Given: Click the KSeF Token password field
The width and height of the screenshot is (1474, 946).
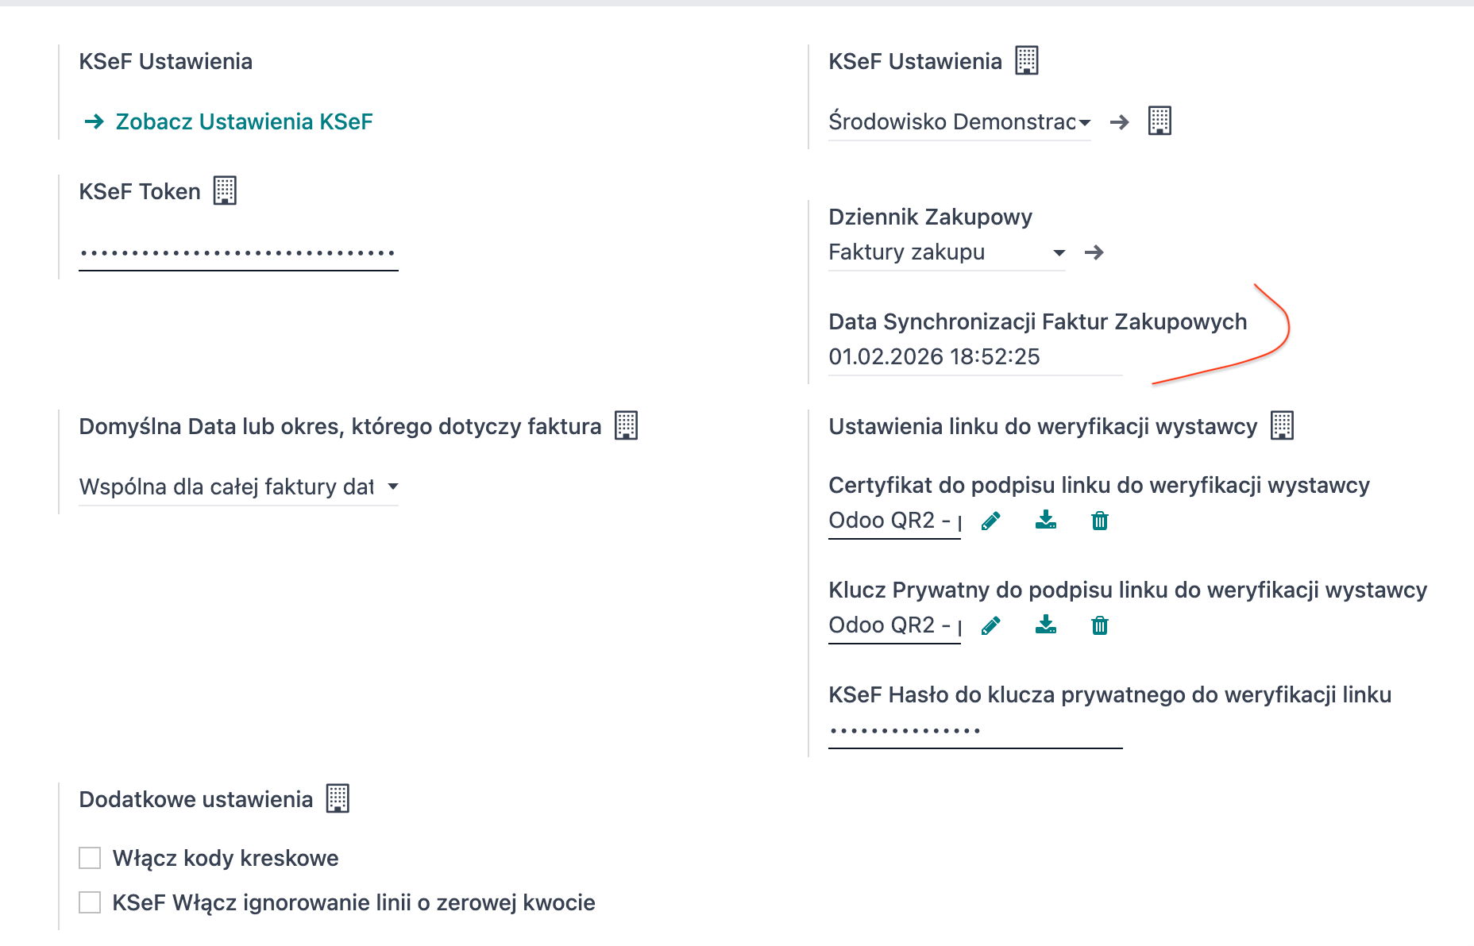Looking at the screenshot, I should (238, 254).
